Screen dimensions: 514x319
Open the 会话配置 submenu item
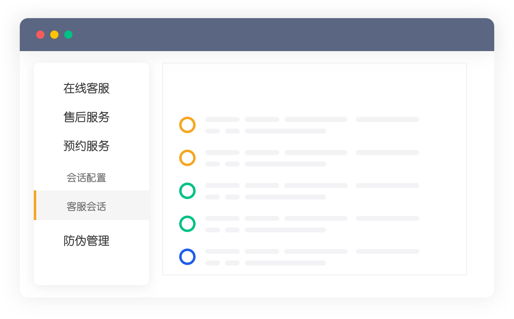click(x=86, y=178)
